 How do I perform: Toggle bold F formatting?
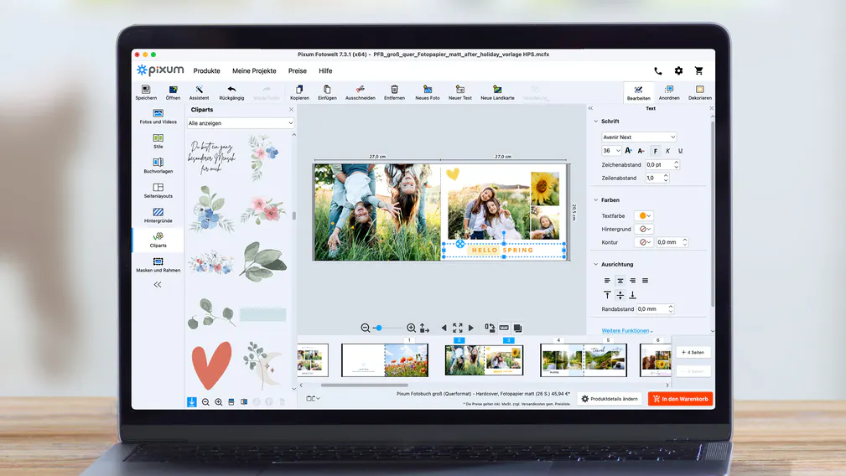click(655, 151)
